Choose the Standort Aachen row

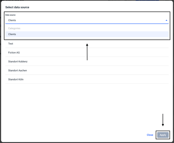pyautogui.click(x=17, y=70)
